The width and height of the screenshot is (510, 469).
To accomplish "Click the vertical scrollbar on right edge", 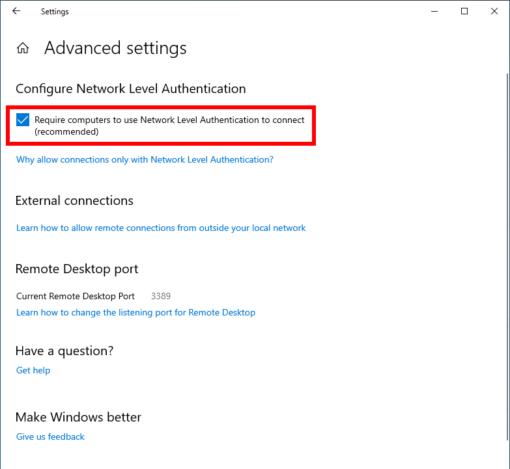I will [x=507, y=256].
